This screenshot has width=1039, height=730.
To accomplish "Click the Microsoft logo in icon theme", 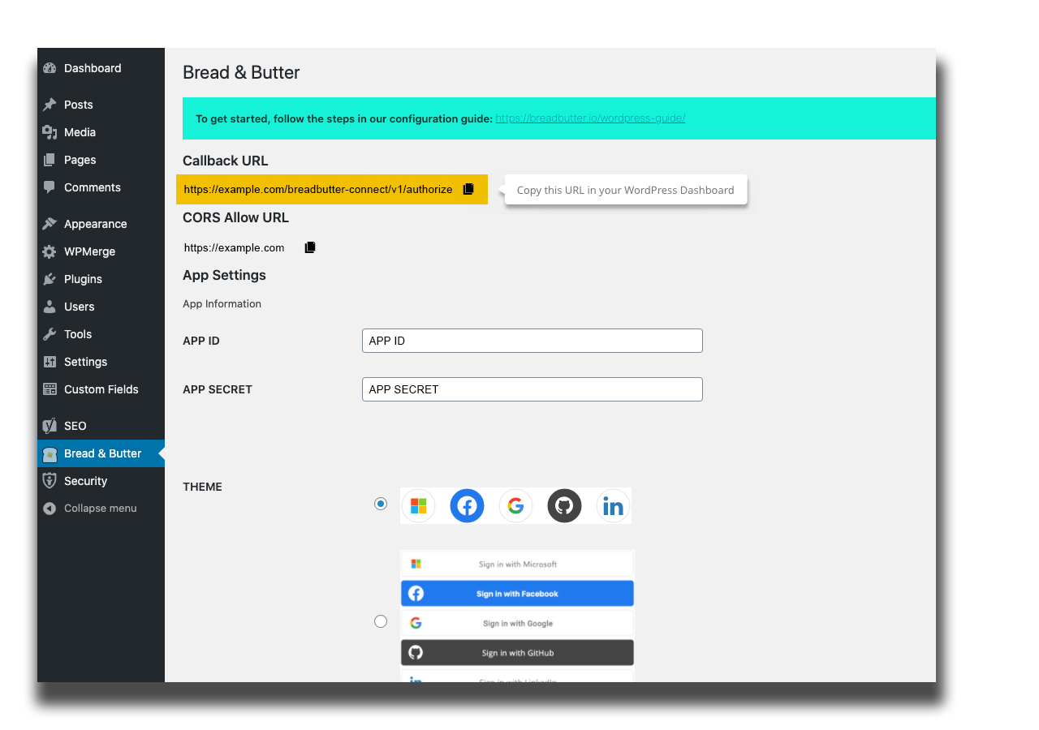I will tap(419, 506).
